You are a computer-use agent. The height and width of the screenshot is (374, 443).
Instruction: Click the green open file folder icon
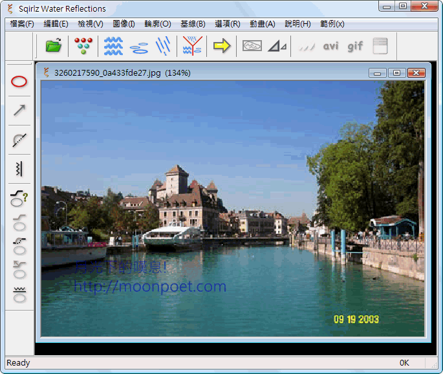pos(54,46)
